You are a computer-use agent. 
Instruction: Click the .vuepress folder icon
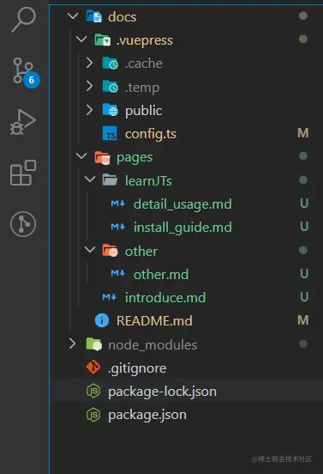103,39
